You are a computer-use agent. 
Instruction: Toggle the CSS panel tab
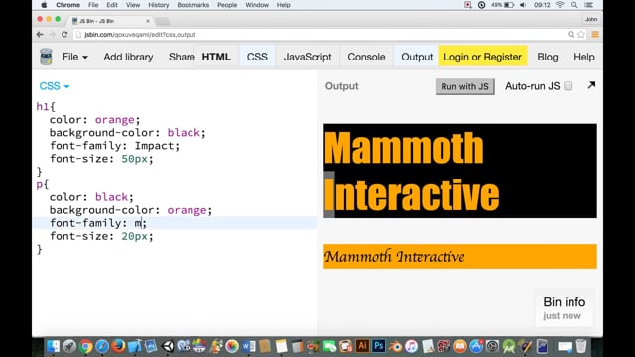point(257,57)
